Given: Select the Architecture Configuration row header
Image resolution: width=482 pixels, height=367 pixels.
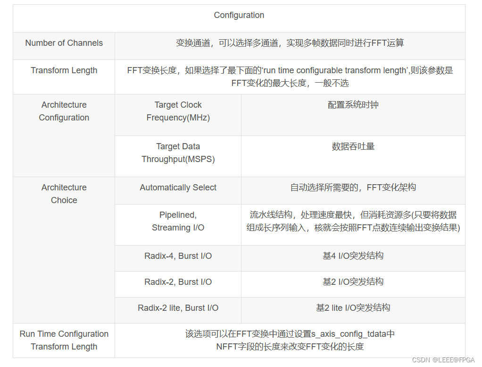Looking at the screenshot, I should [x=64, y=111].
